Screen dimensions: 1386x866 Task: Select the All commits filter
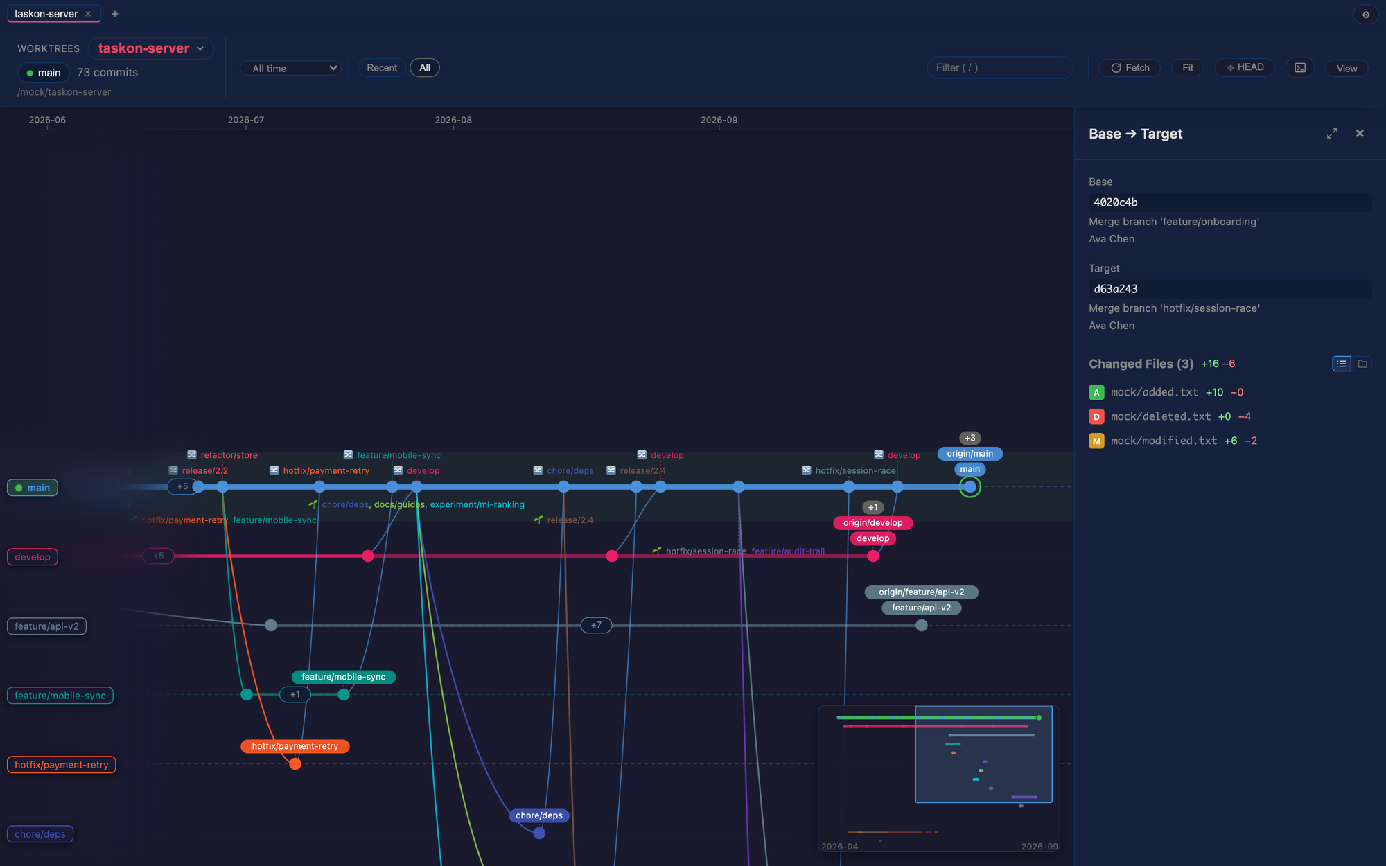[x=425, y=68]
